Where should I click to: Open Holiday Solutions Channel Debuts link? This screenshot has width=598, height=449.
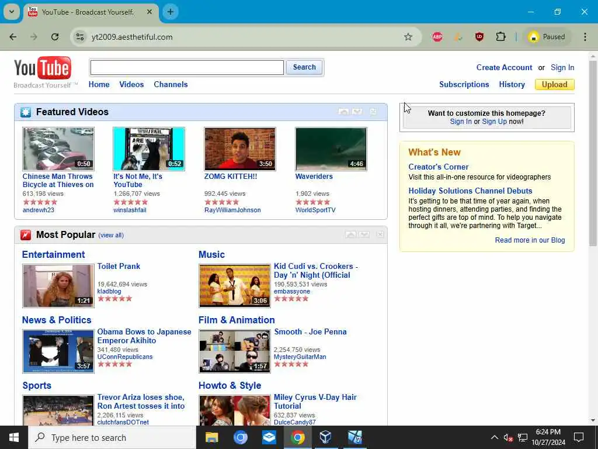click(470, 191)
